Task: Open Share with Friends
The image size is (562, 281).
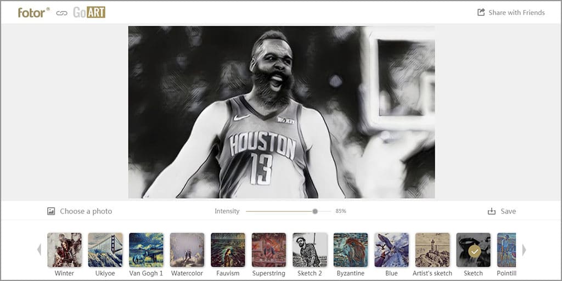Action: point(516,13)
